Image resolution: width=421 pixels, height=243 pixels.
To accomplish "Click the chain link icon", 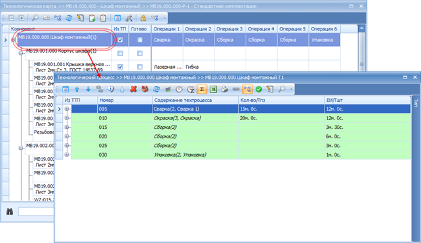I will 235,89.
